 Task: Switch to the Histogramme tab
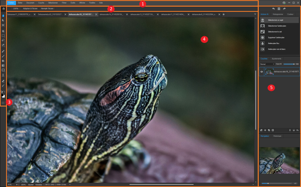(278, 14)
